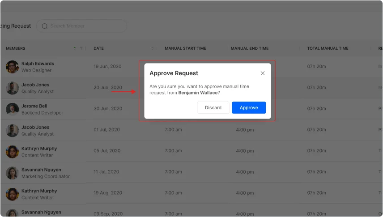The width and height of the screenshot is (383, 217).
Task: Sort by the Members column arrow
Action: coord(75,48)
